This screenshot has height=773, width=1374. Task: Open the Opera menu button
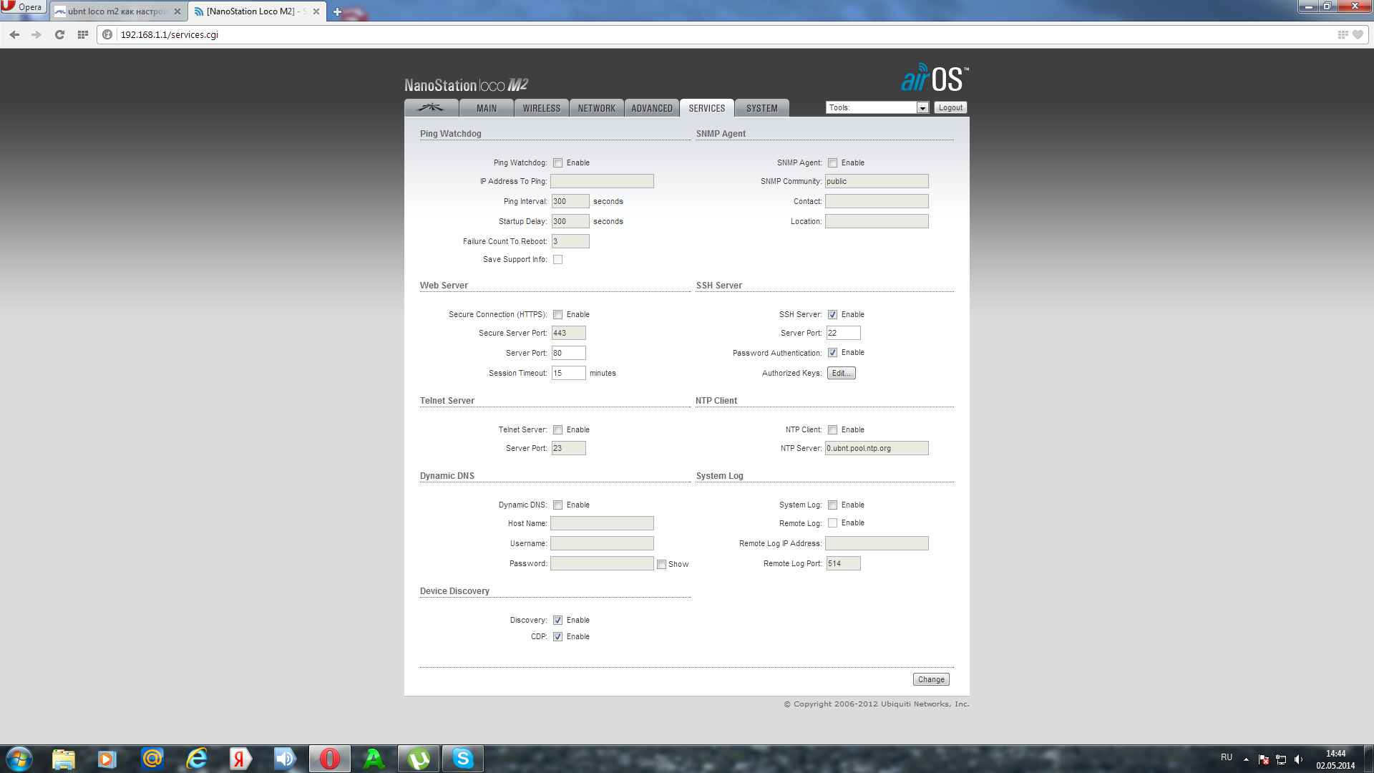23,7
